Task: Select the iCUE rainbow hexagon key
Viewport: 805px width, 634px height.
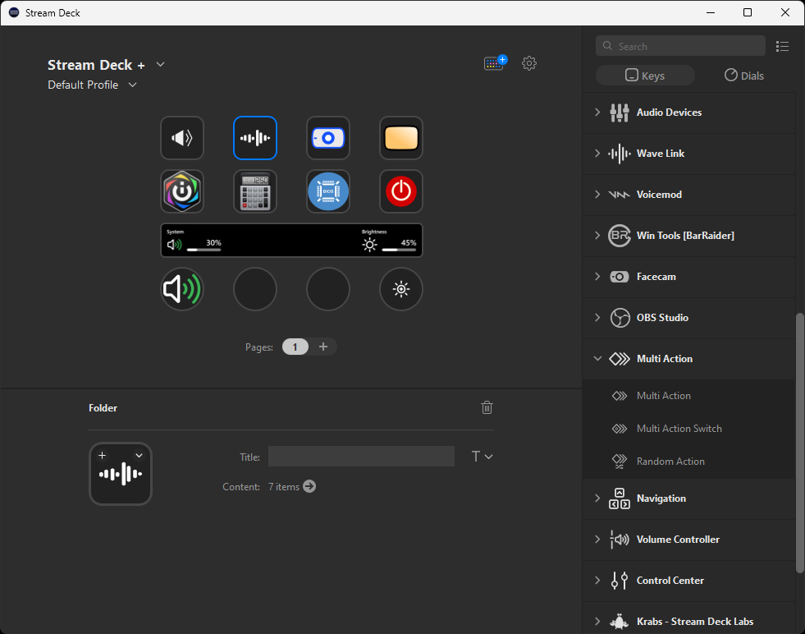Action: coord(181,191)
